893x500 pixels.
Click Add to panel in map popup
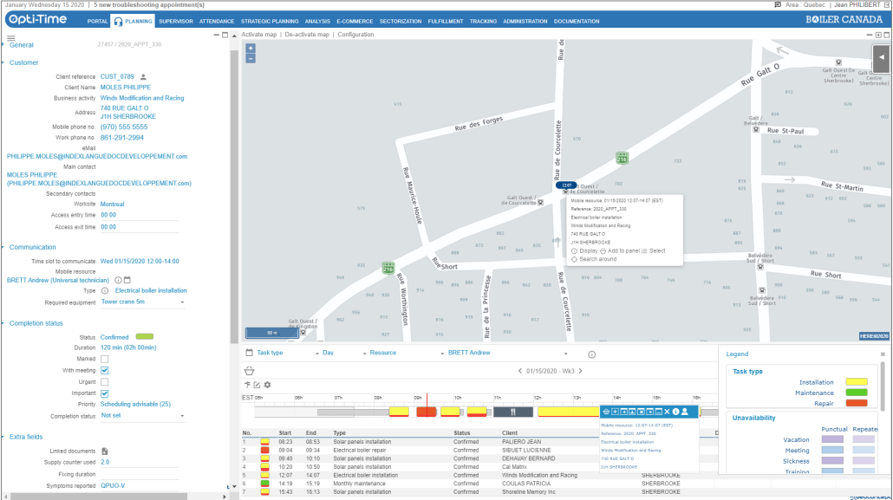tap(620, 251)
